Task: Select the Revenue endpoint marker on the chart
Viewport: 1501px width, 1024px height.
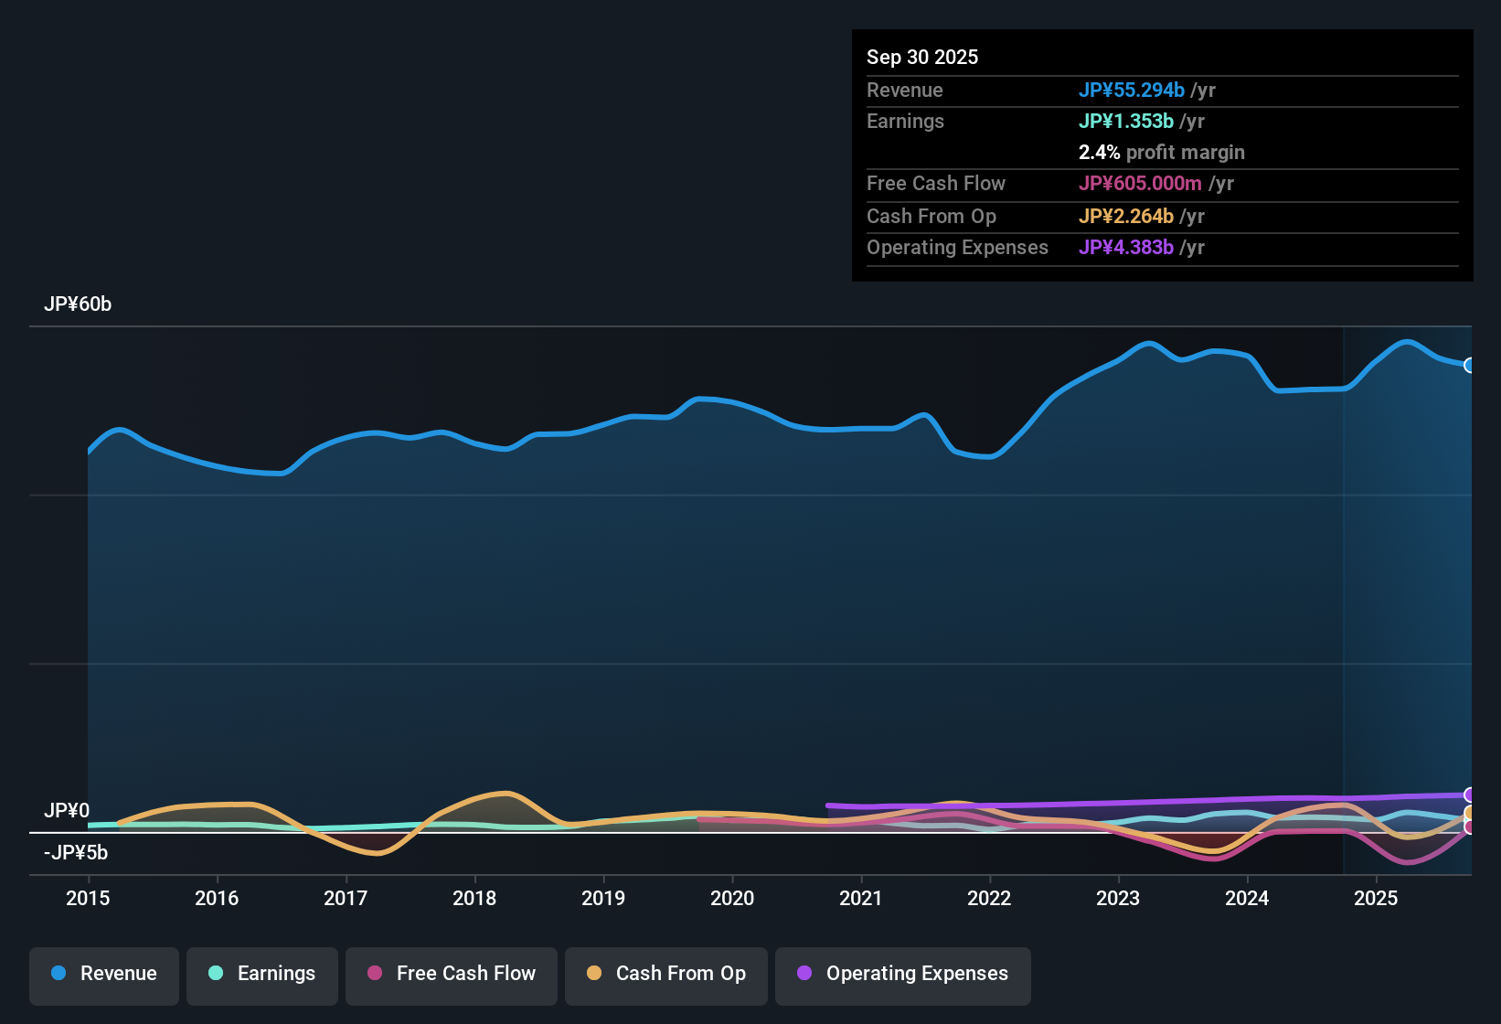Action: click(x=1470, y=365)
